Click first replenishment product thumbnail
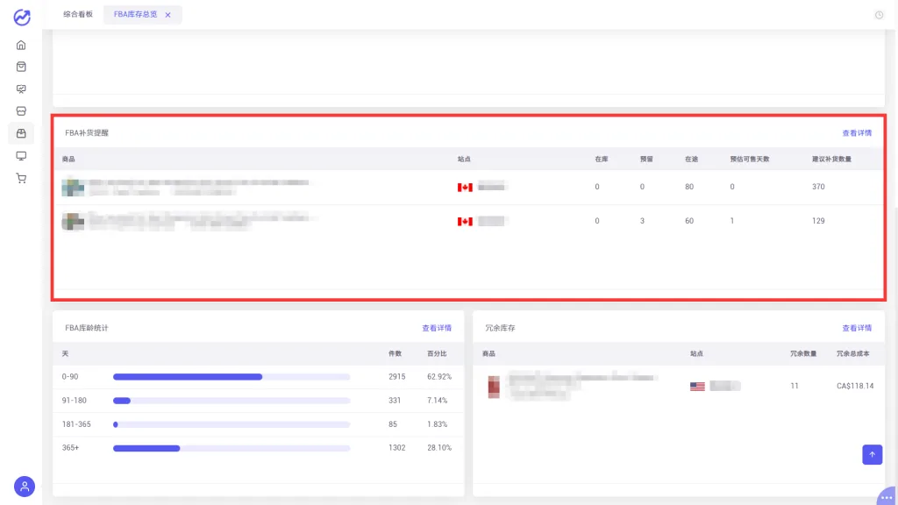Viewport: 898px width, 505px height. tap(73, 187)
